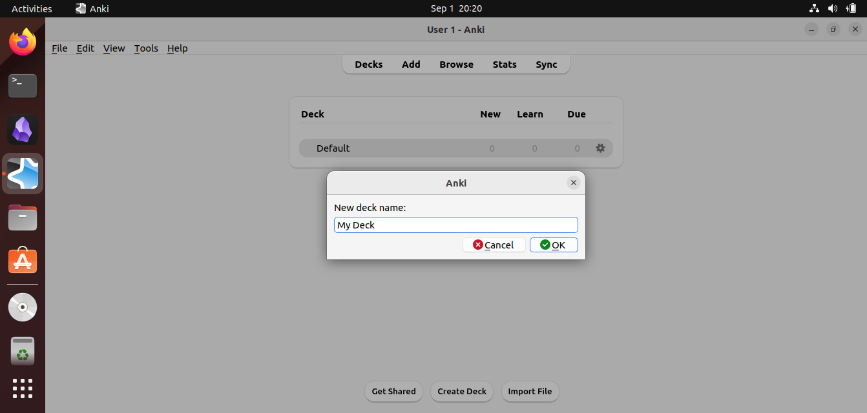Click the gear icon beside the Default deck
Screen dimensions: 867x413
(x=600, y=148)
